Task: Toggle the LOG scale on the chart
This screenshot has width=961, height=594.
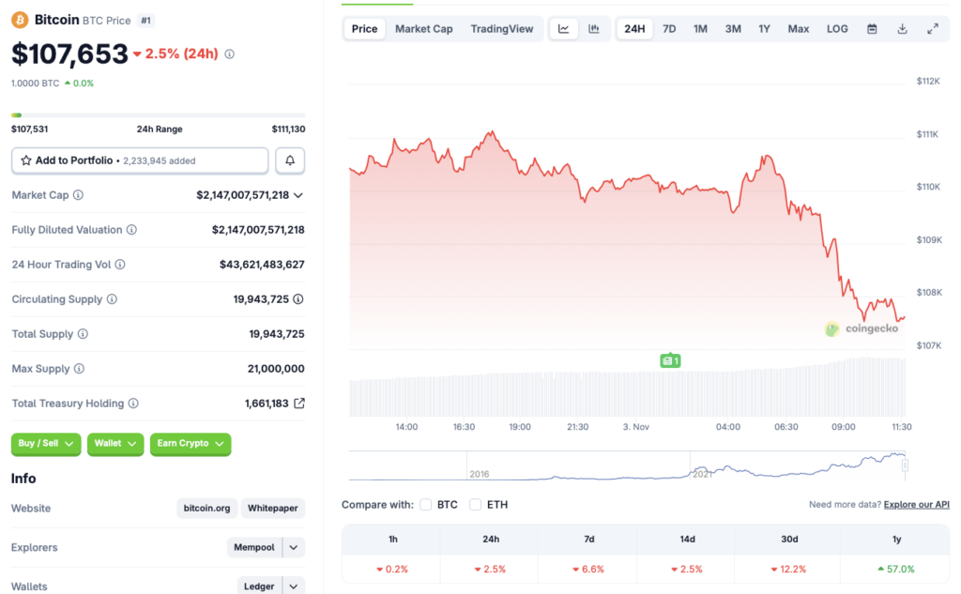Action: click(837, 28)
